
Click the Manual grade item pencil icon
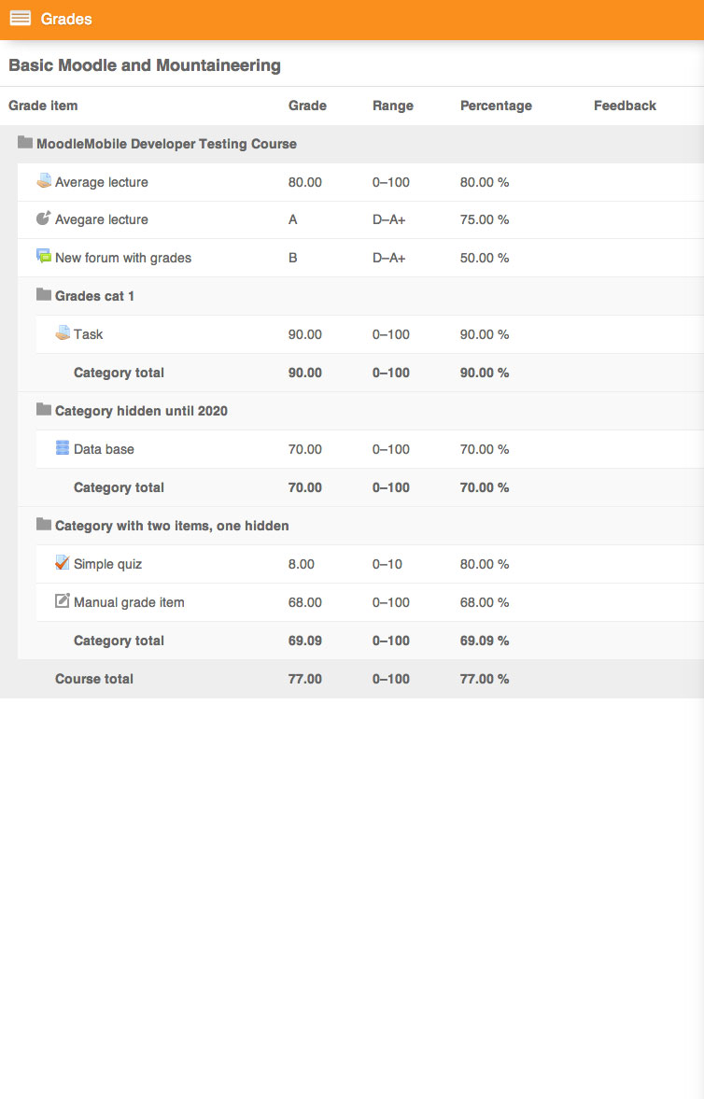(63, 600)
